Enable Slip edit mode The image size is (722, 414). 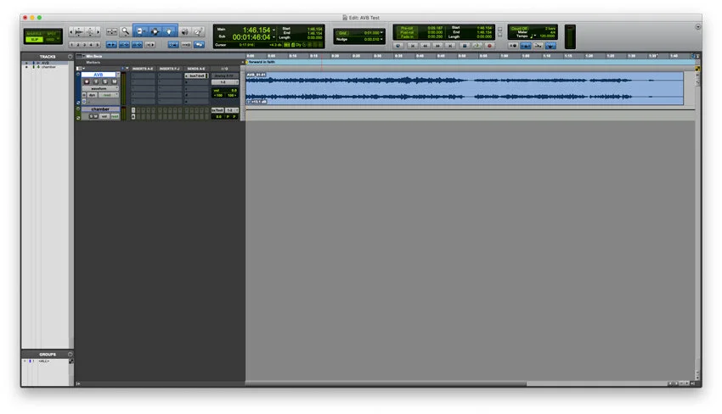tap(35, 40)
